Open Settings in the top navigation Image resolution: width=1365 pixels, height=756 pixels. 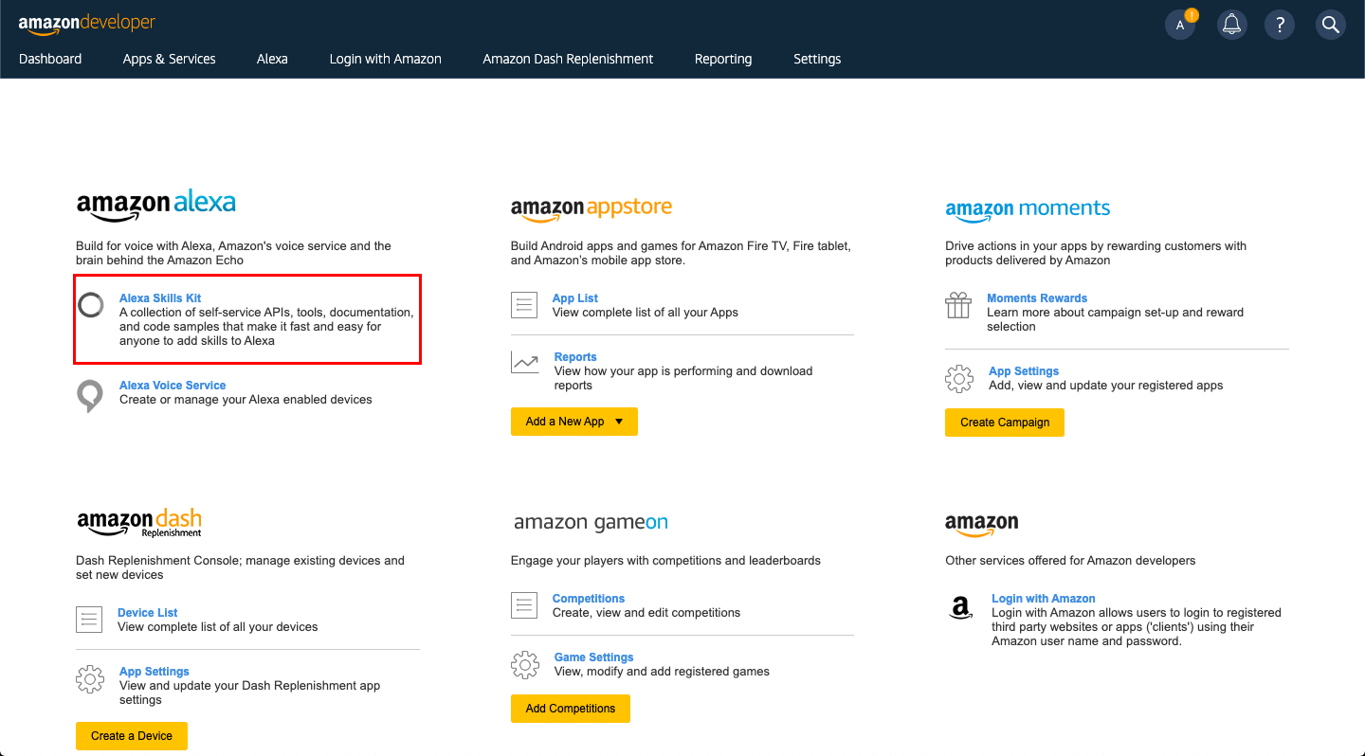pos(817,59)
